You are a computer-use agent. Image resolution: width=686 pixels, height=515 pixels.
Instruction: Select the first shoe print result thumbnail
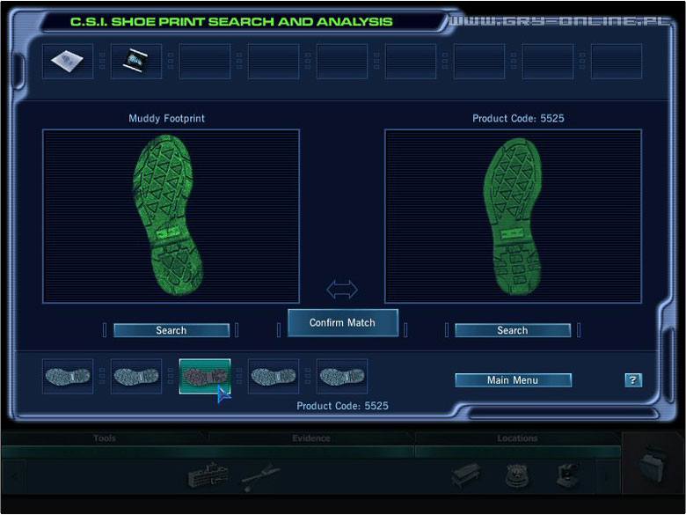click(68, 376)
